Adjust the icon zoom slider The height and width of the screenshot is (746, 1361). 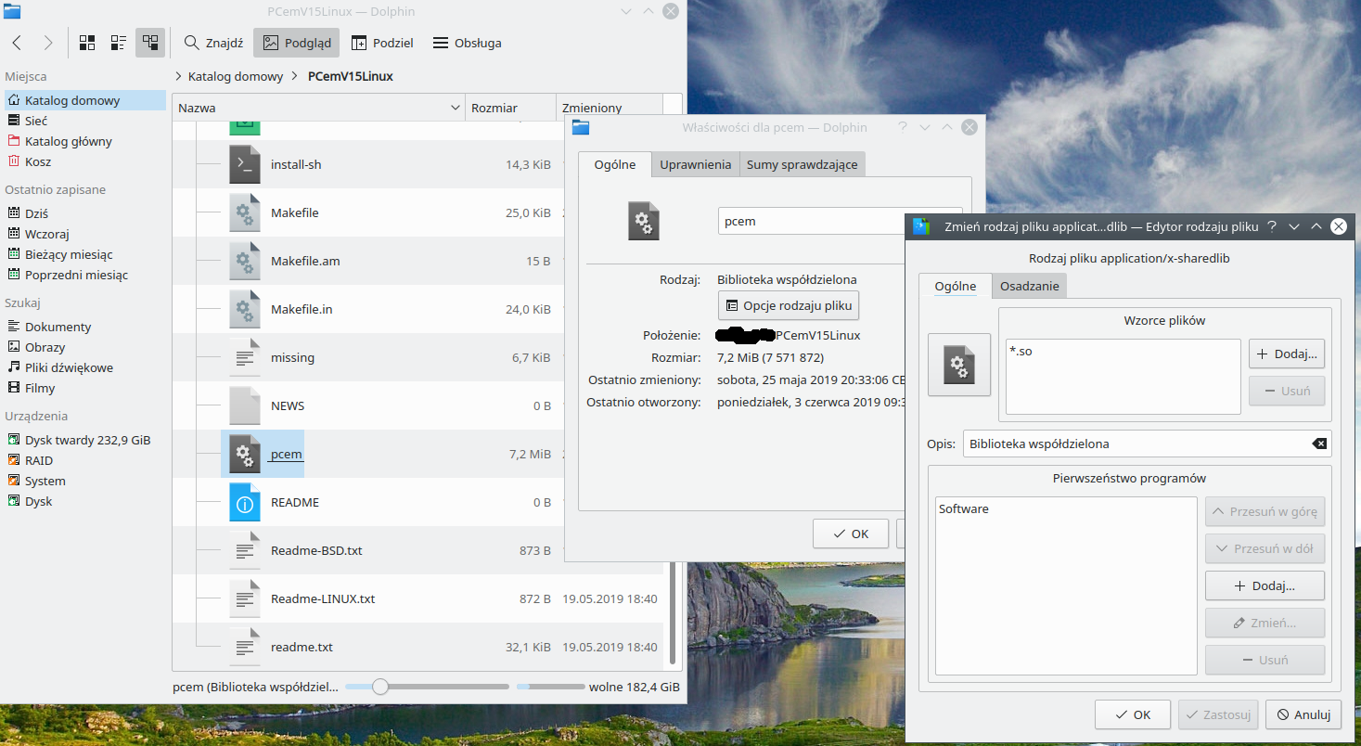[x=379, y=687]
